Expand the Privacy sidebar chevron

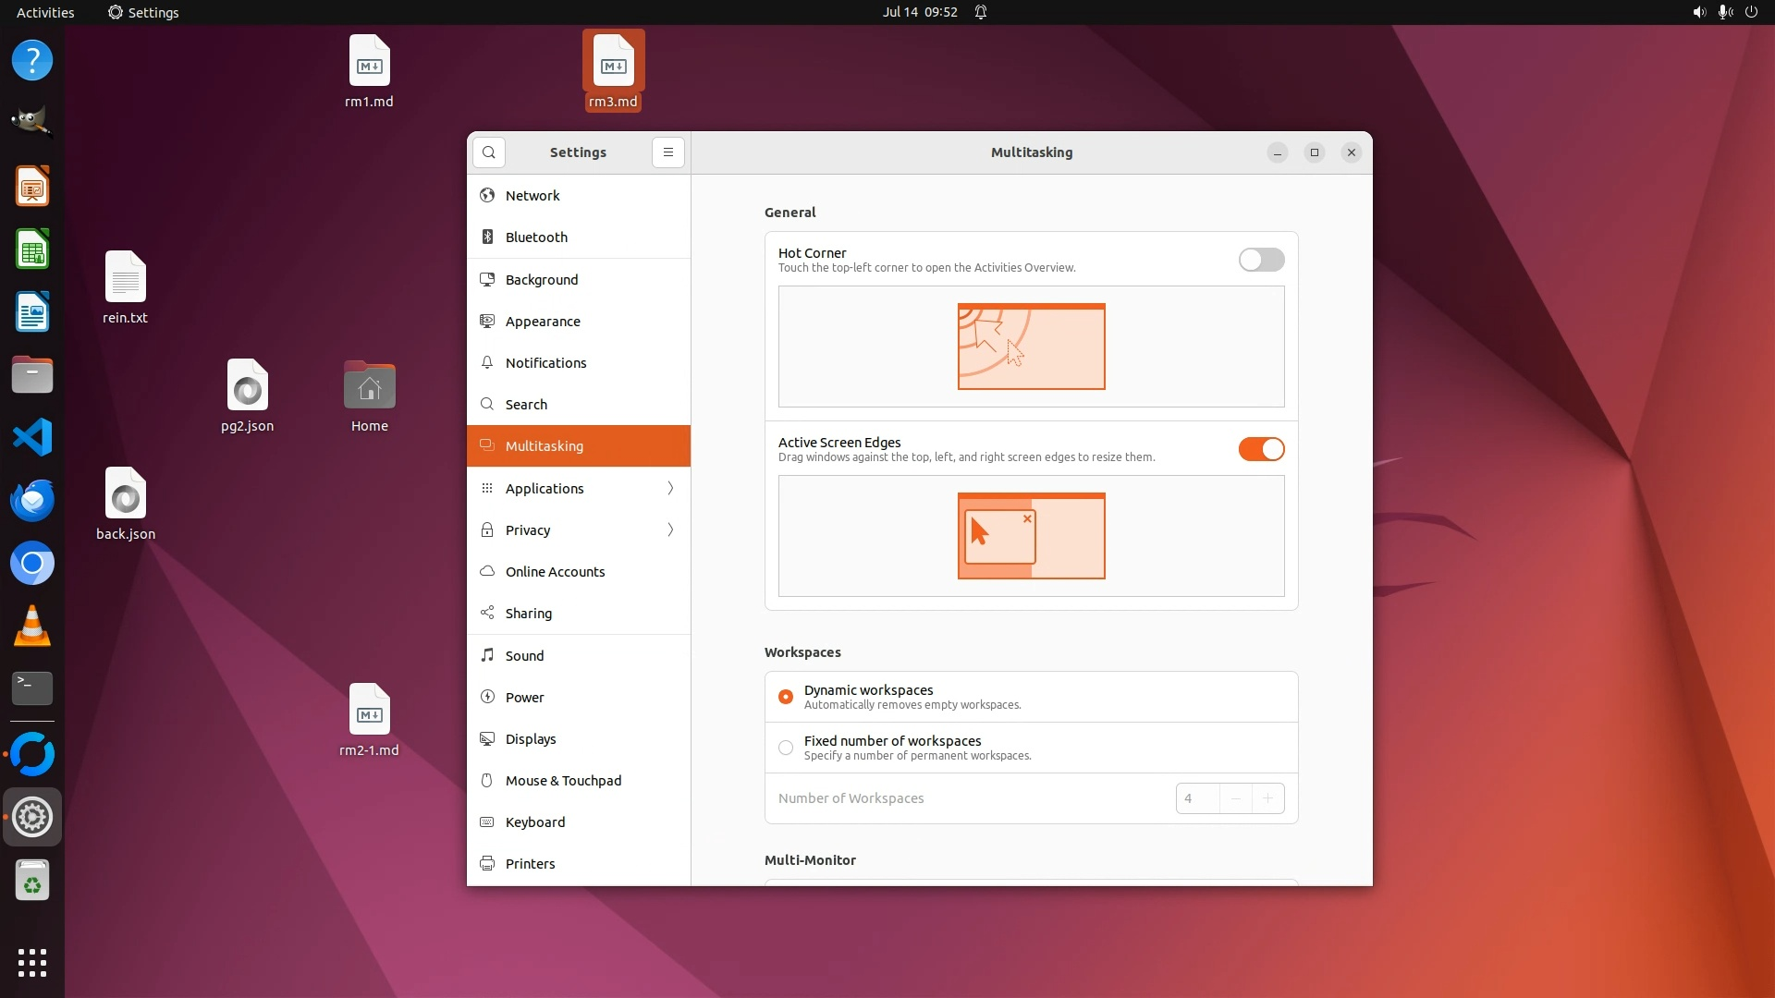tap(670, 529)
